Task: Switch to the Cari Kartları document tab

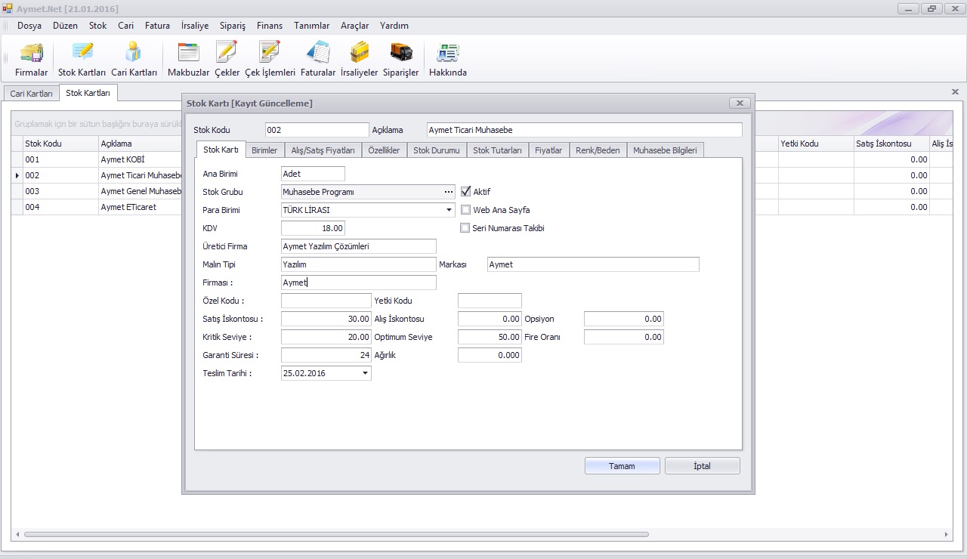Action: pos(31,94)
